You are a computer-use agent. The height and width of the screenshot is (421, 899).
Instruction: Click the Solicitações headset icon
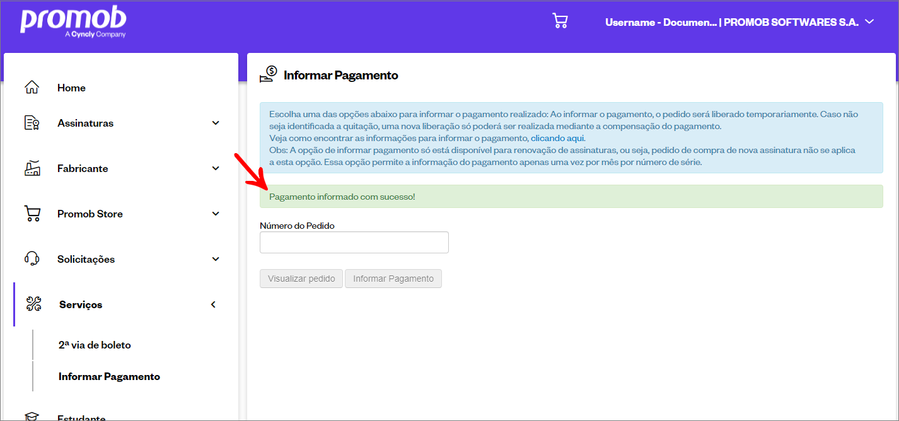(32, 259)
